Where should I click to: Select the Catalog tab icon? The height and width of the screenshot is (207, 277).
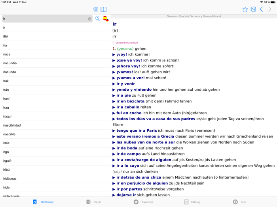[186, 202]
